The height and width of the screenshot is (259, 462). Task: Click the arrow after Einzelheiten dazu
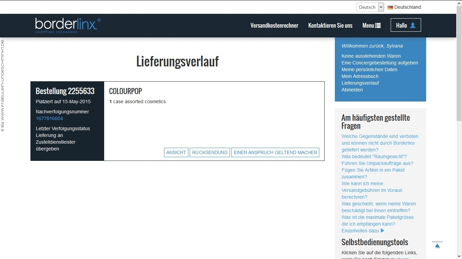(383, 231)
